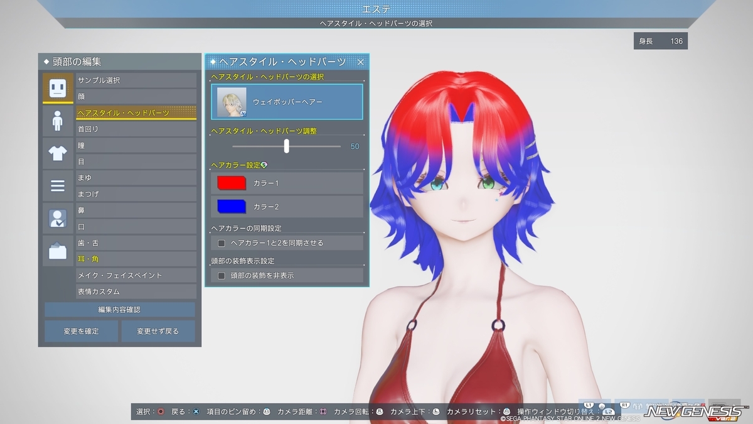The width and height of the screenshot is (753, 424).
Task: Tick the 頭部の装飾を非表示 checkbox
Action: pos(221,275)
